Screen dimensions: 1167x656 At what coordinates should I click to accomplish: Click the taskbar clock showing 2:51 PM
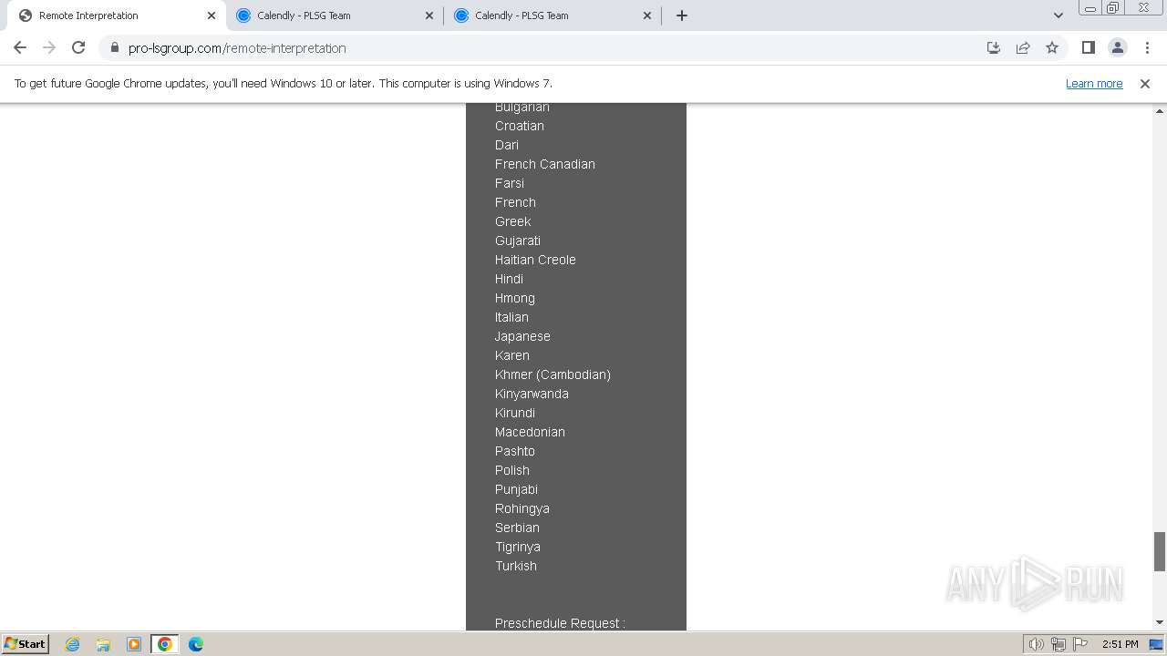(x=1120, y=644)
